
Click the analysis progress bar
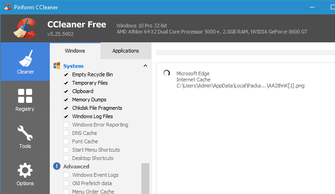245,52
